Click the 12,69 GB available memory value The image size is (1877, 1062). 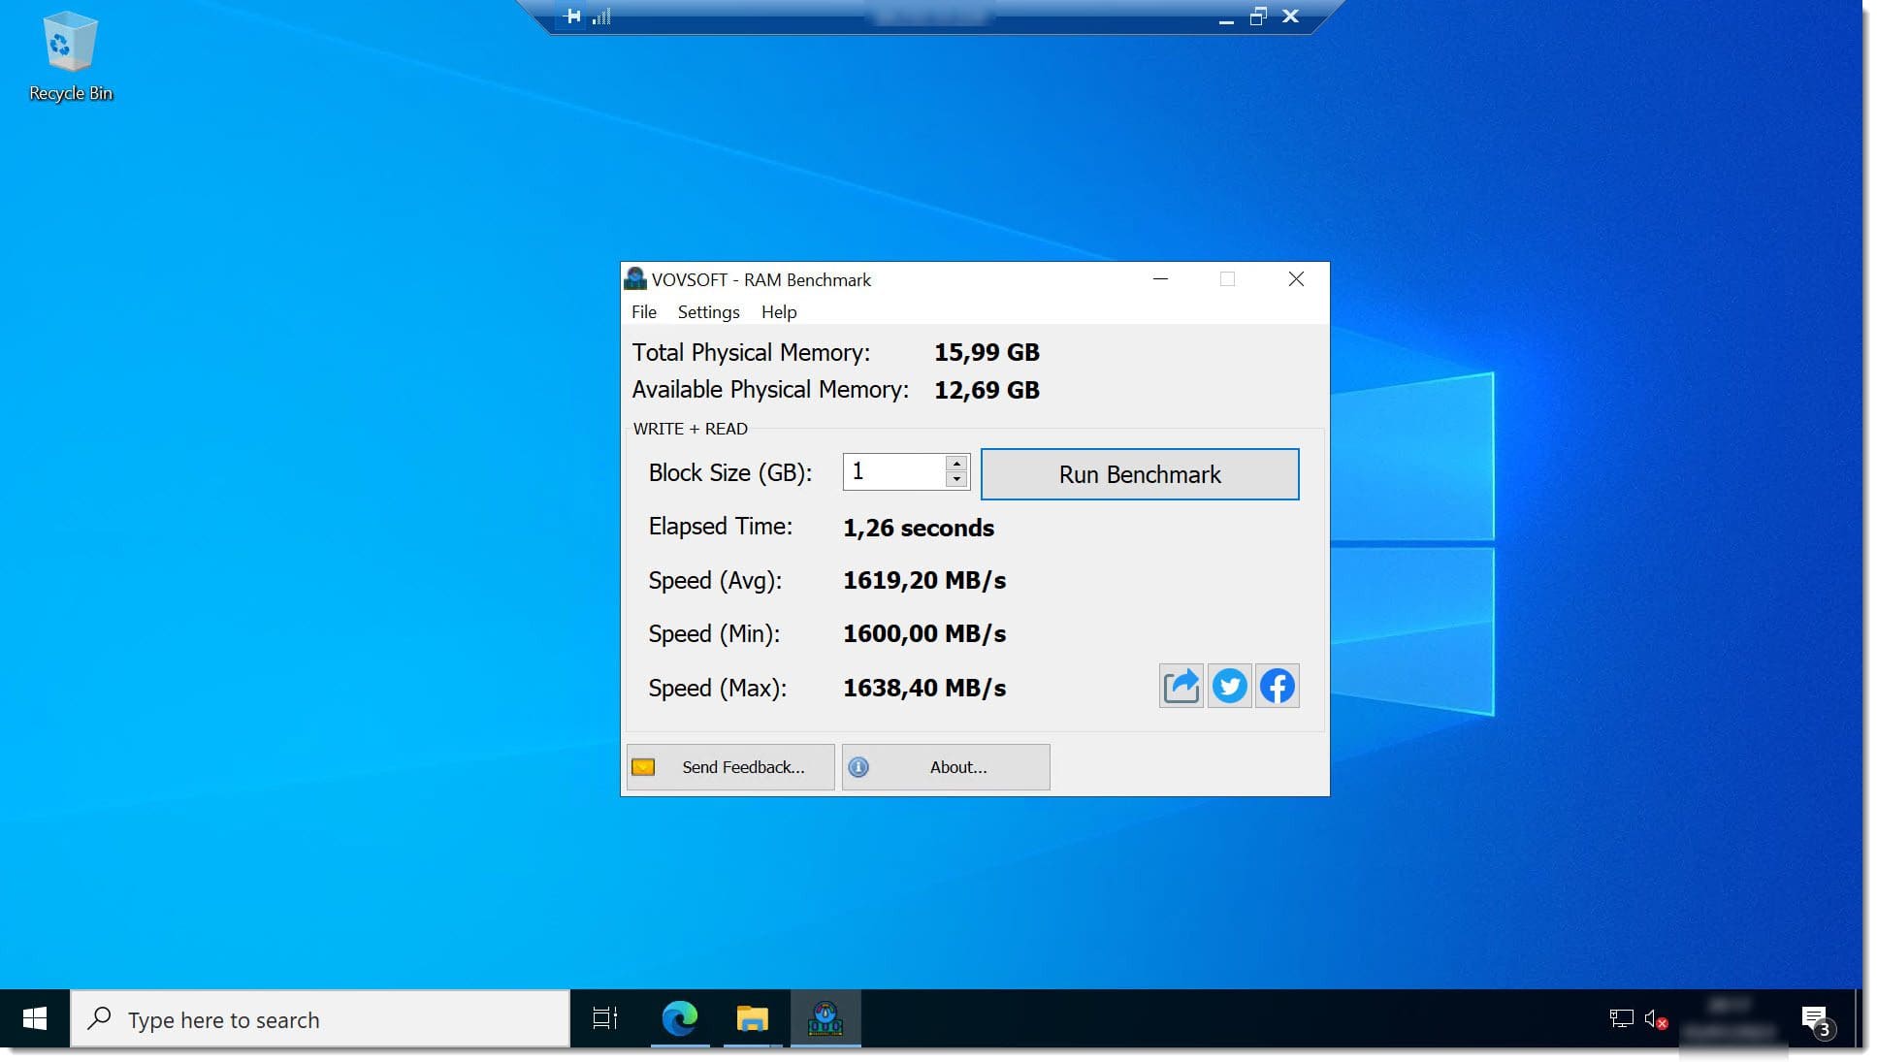click(987, 390)
